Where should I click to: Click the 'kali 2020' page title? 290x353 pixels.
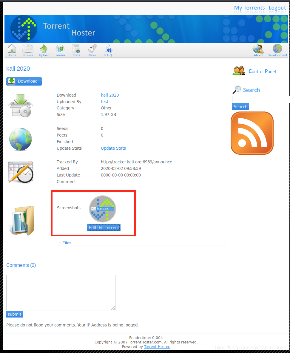click(x=18, y=69)
